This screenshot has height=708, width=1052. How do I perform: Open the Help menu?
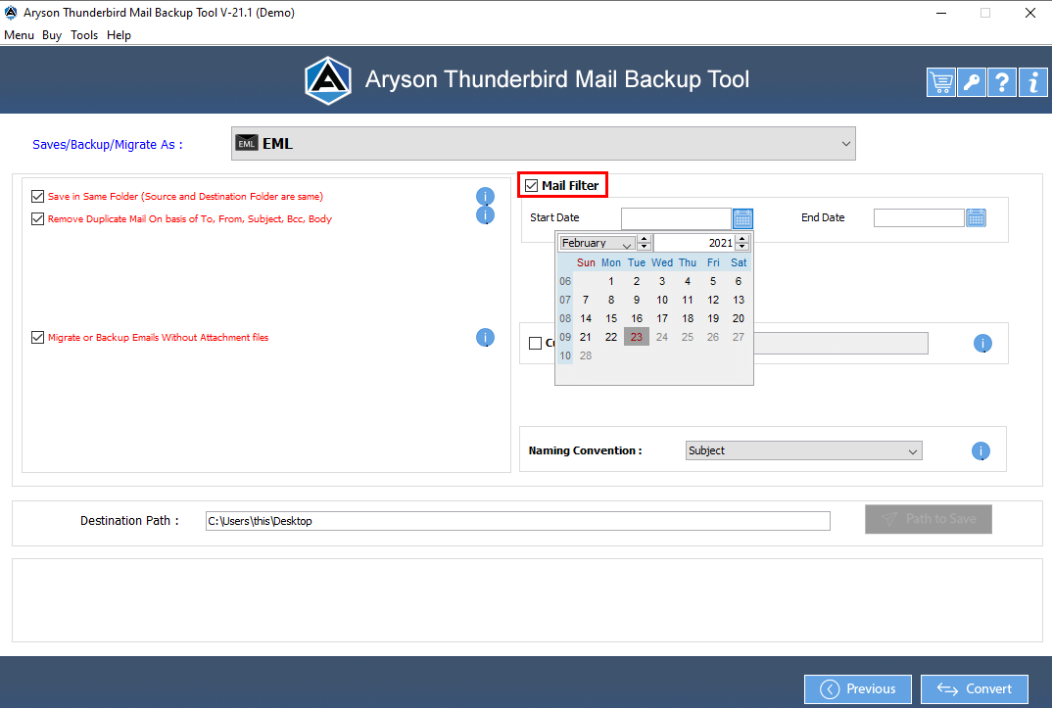[119, 35]
